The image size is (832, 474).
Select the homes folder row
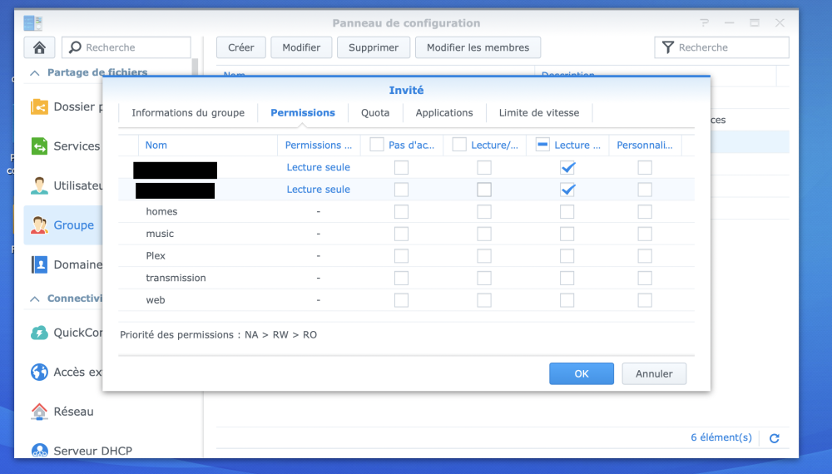[x=407, y=211]
